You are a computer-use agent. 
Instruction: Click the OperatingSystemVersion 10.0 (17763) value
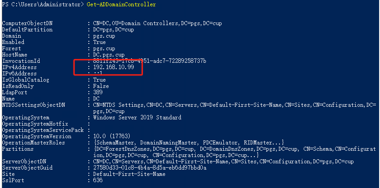coord(112,136)
